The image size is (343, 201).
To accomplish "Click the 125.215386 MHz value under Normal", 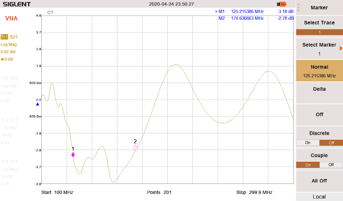I will [319, 76].
